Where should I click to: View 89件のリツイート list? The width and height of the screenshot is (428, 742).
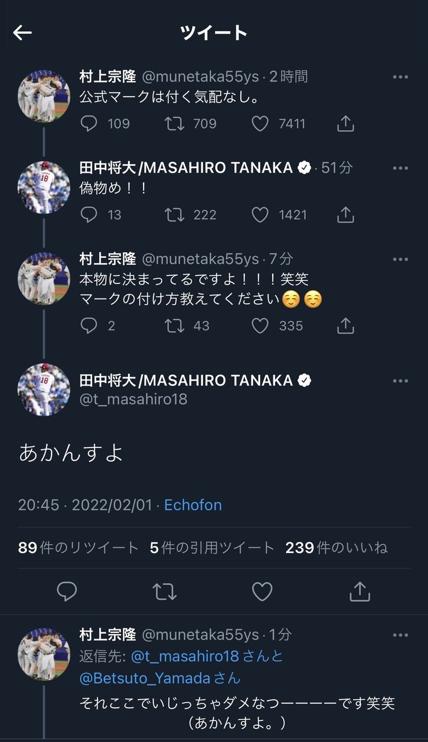pyautogui.click(x=78, y=547)
